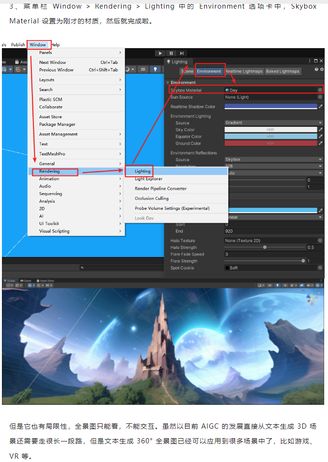The width and height of the screenshot is (328, 462).
Task: Expand the General submenu
Action: pos(76,164)
